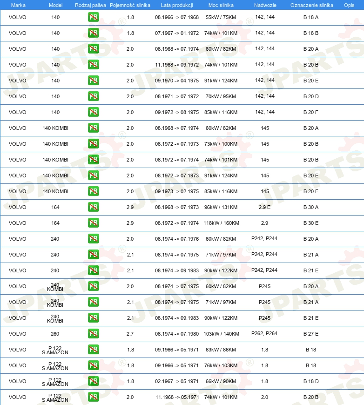Click the fuel icon in the 09.1973 -> 02.1975 row
The height and width of the screenshot is (405, 364).
point(93,191)
